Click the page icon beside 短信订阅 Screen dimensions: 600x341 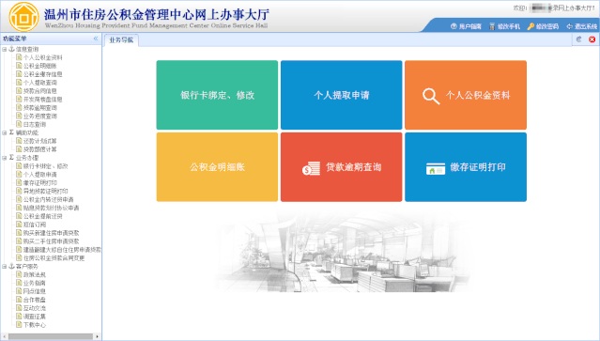(19, 225)
